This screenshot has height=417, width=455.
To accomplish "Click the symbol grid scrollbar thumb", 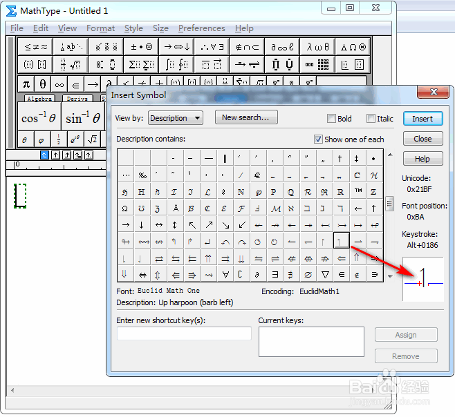I will tap(389, 204).
